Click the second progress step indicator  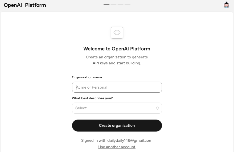tap(113, 5)
